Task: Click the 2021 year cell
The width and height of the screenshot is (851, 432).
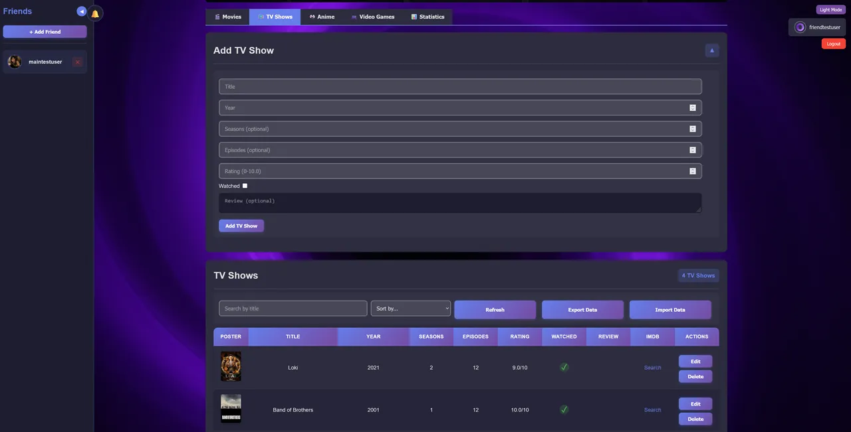Action: (374, 368)
